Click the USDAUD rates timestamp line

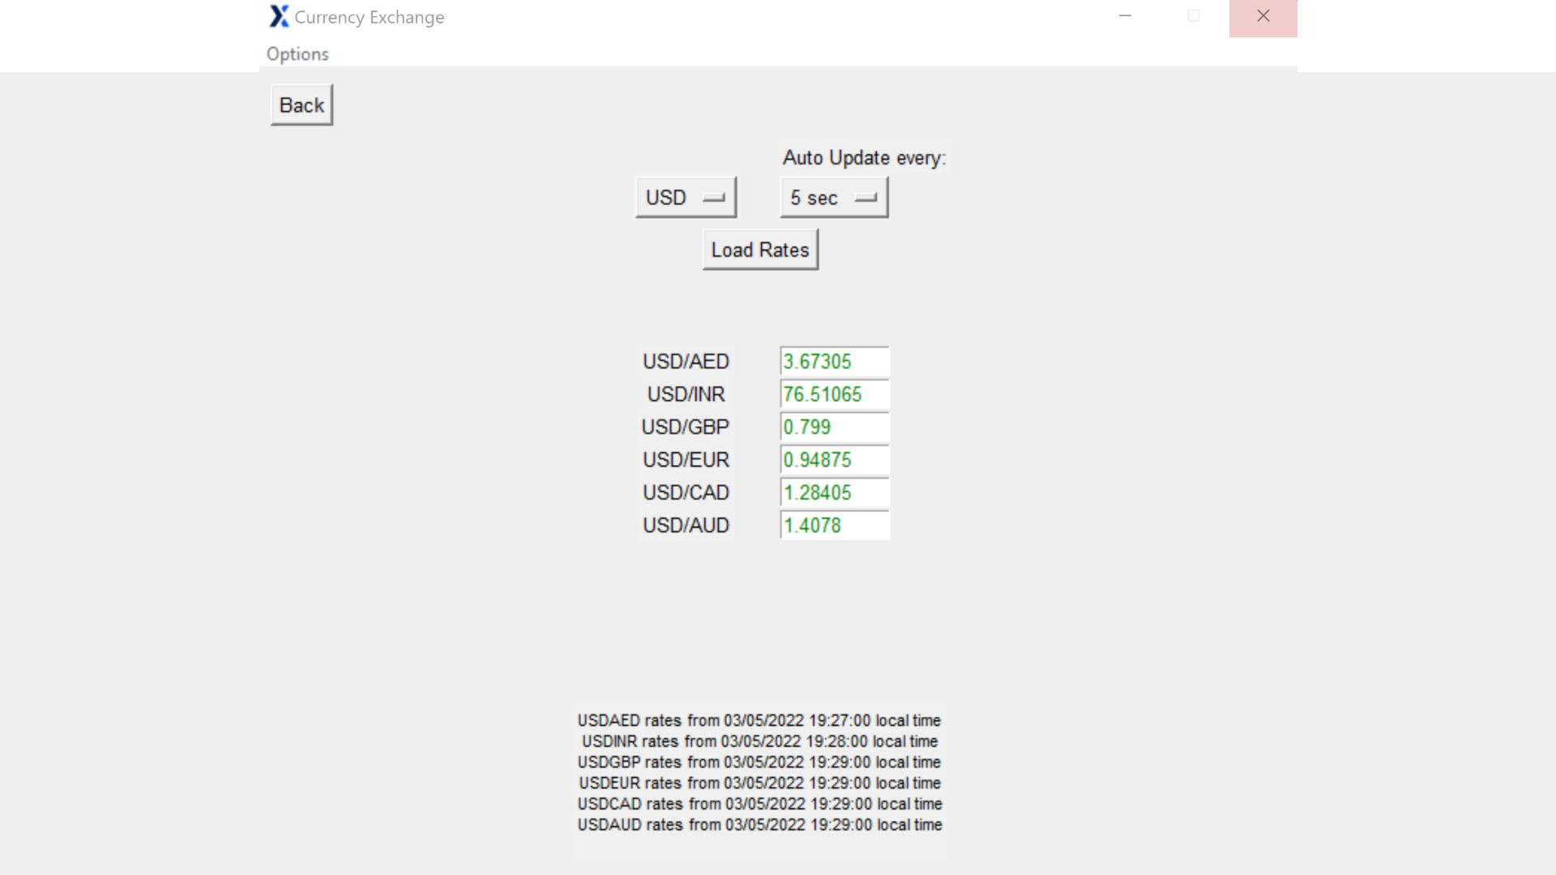click(x=759, y=825)
